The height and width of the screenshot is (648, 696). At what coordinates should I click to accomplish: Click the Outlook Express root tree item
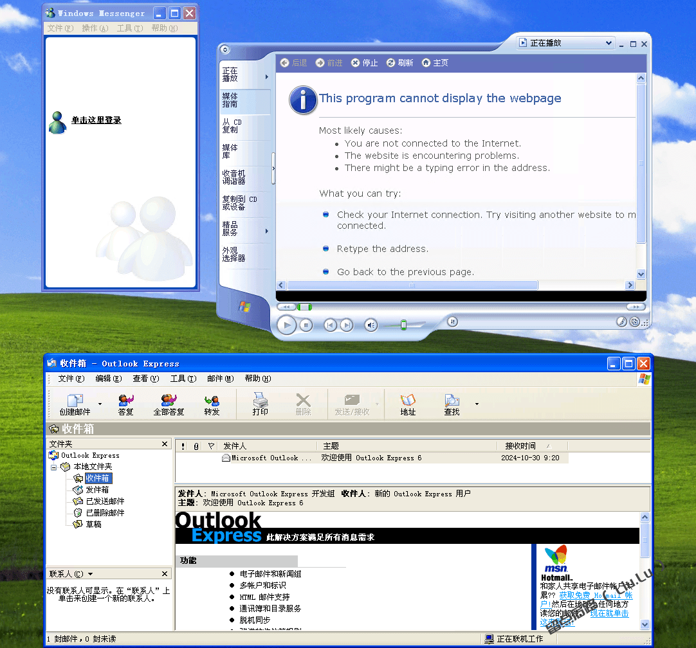(90, 456)
